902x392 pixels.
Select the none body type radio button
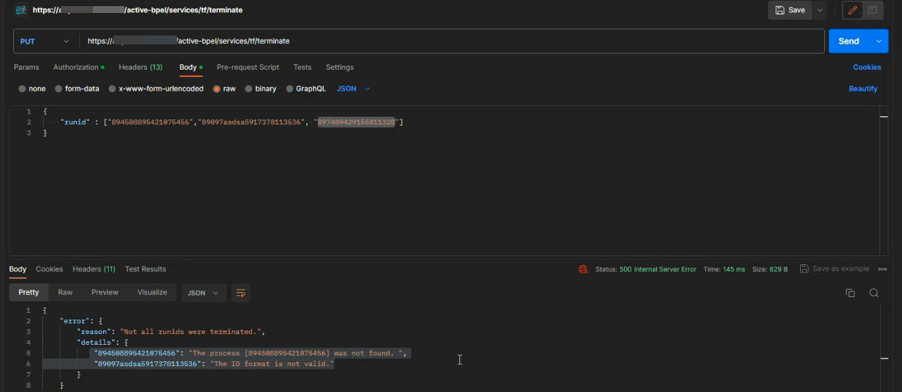[23, 89]
